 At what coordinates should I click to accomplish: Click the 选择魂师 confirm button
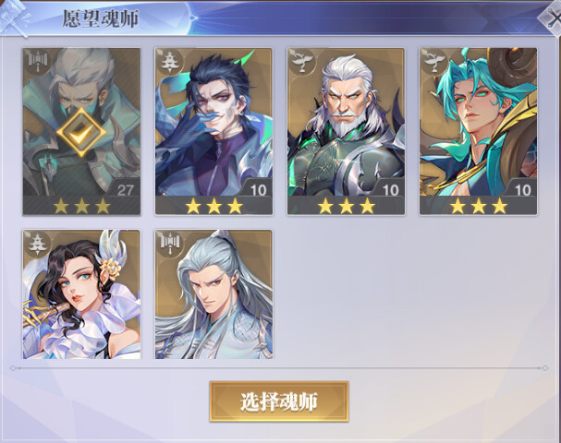point(279,401)
